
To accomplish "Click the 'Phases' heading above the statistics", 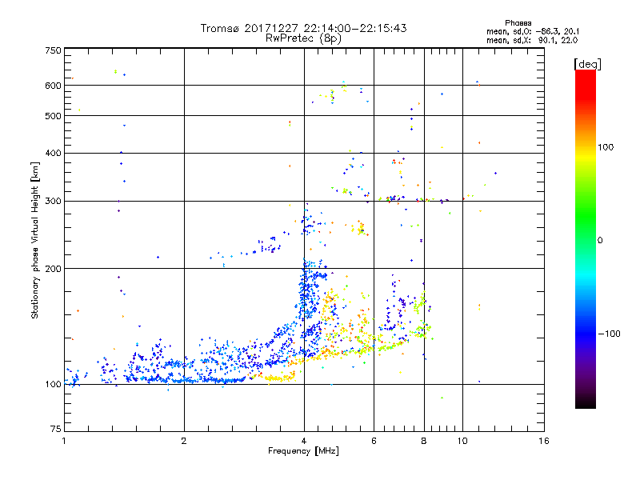I will [518, 23].
